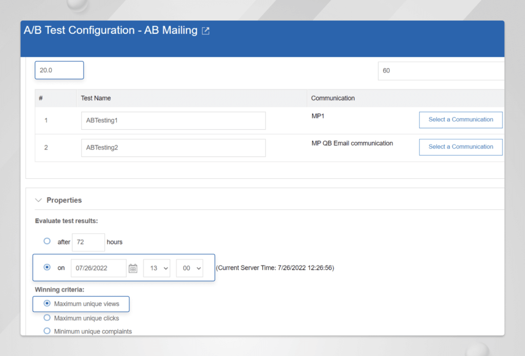
Task: Open the external link icon beside AB Mailing title
Action: 206,31
